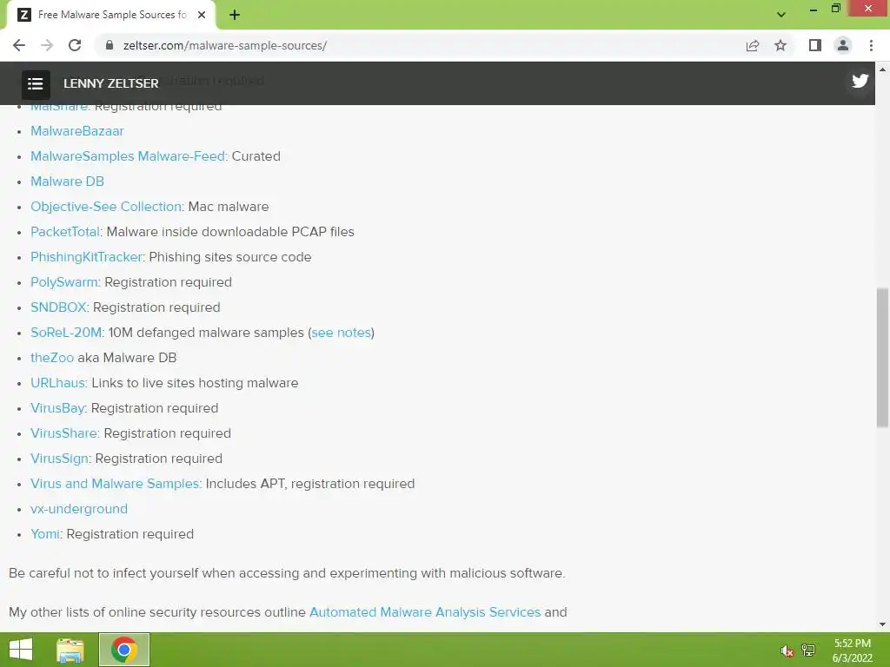Share this page using the share icon
Viewport: 890px width, 667px height.
(x=753, y=45)
